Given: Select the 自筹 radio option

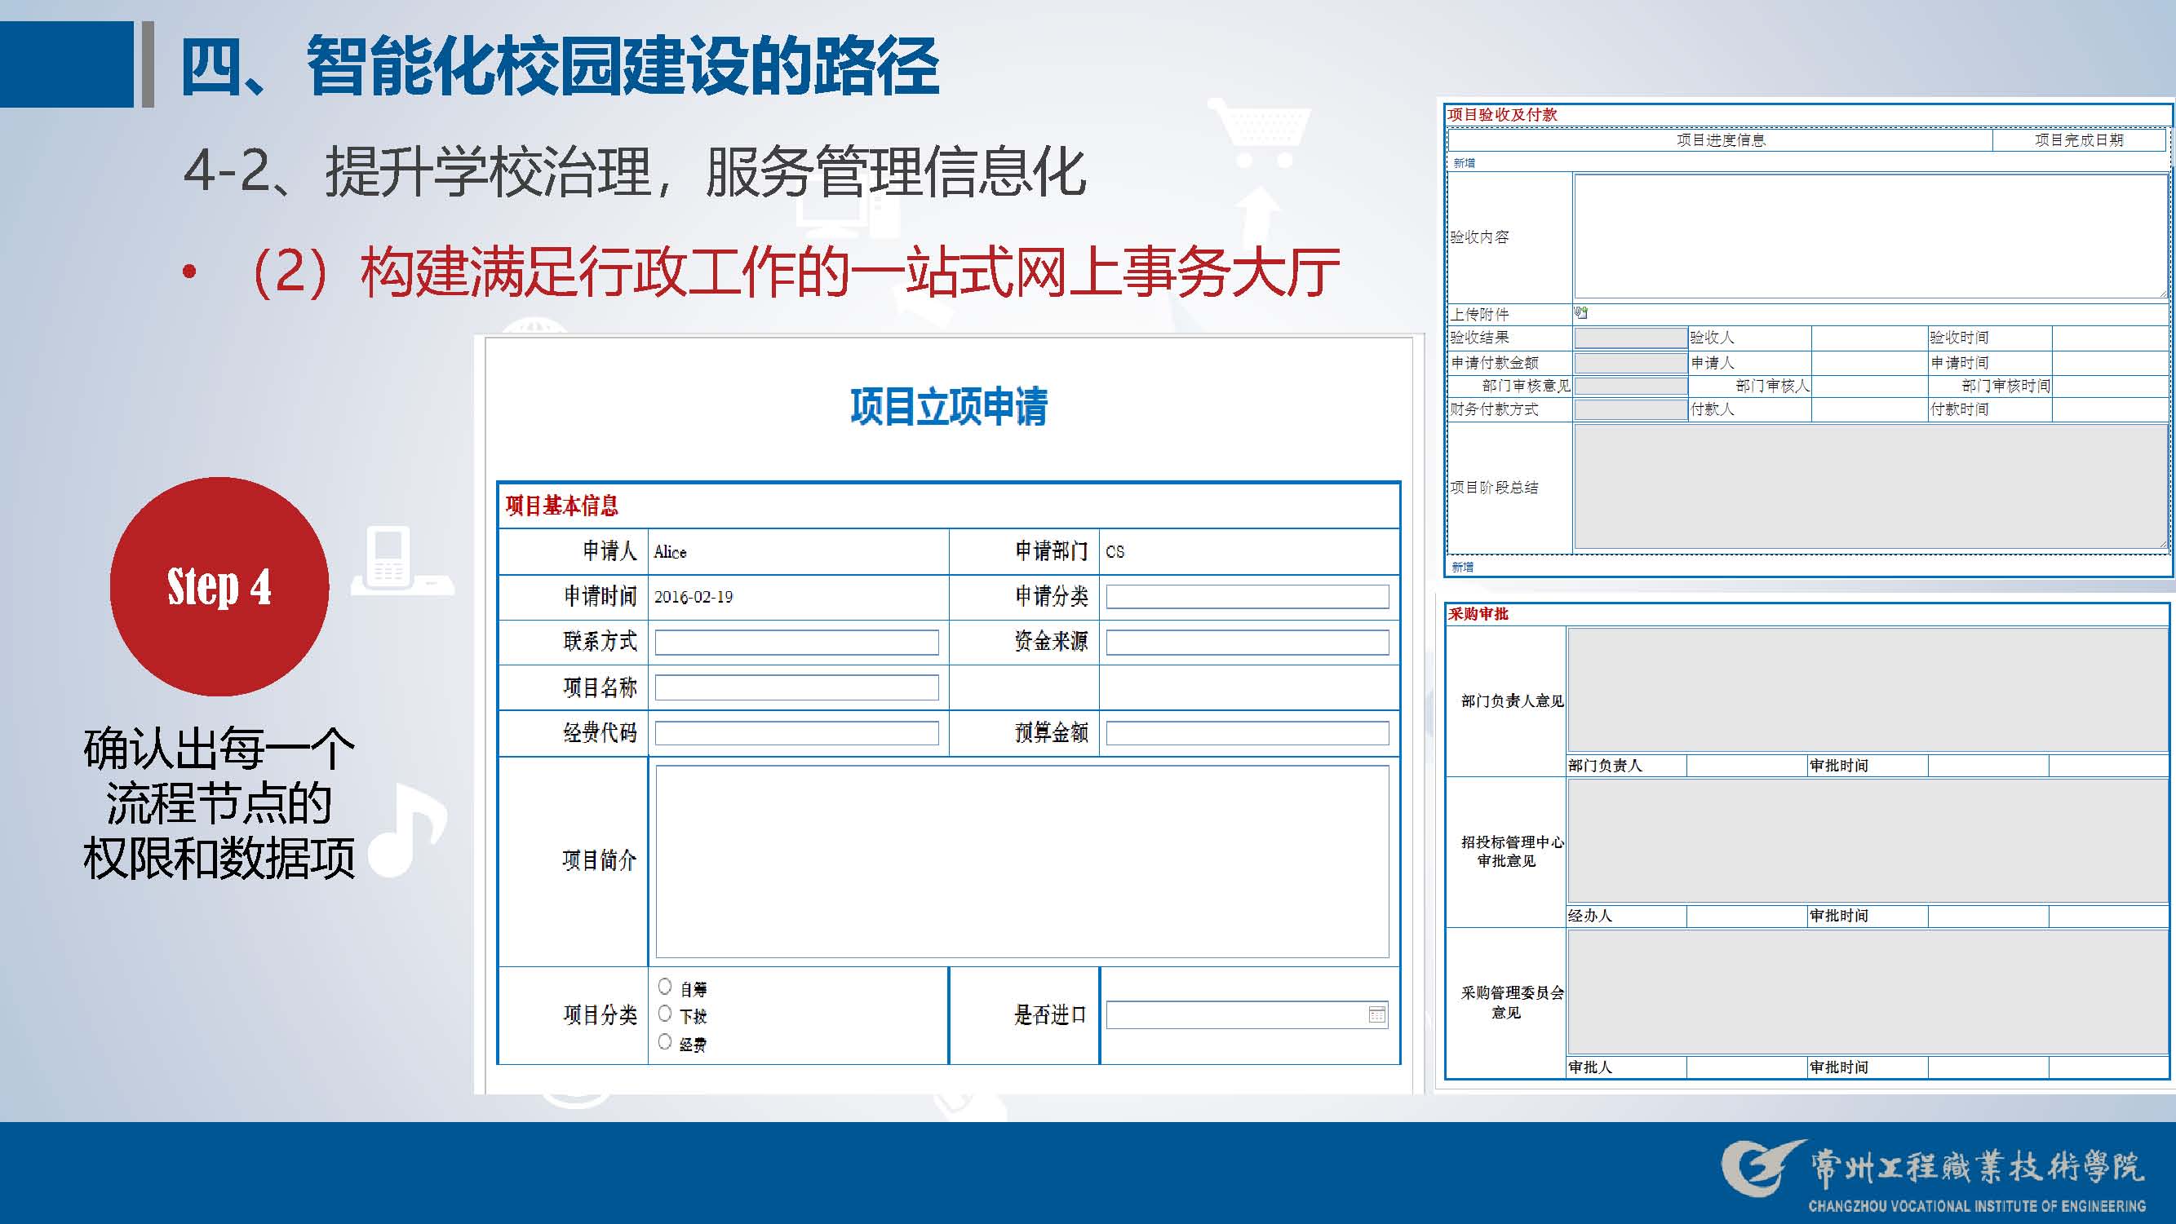Looking at the screenshot, I should (x=665, y=986).
